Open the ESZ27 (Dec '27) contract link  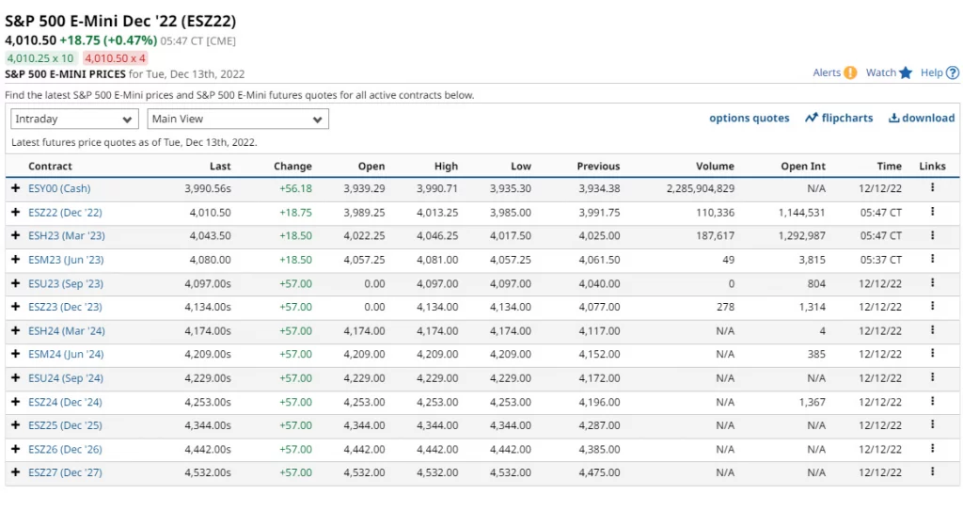pos(65,472)
